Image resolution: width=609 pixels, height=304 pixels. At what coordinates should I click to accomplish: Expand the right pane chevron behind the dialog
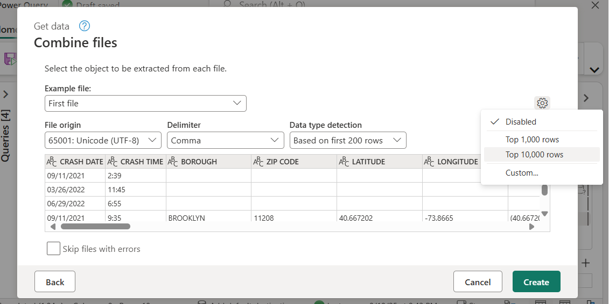tap(586, 98)
